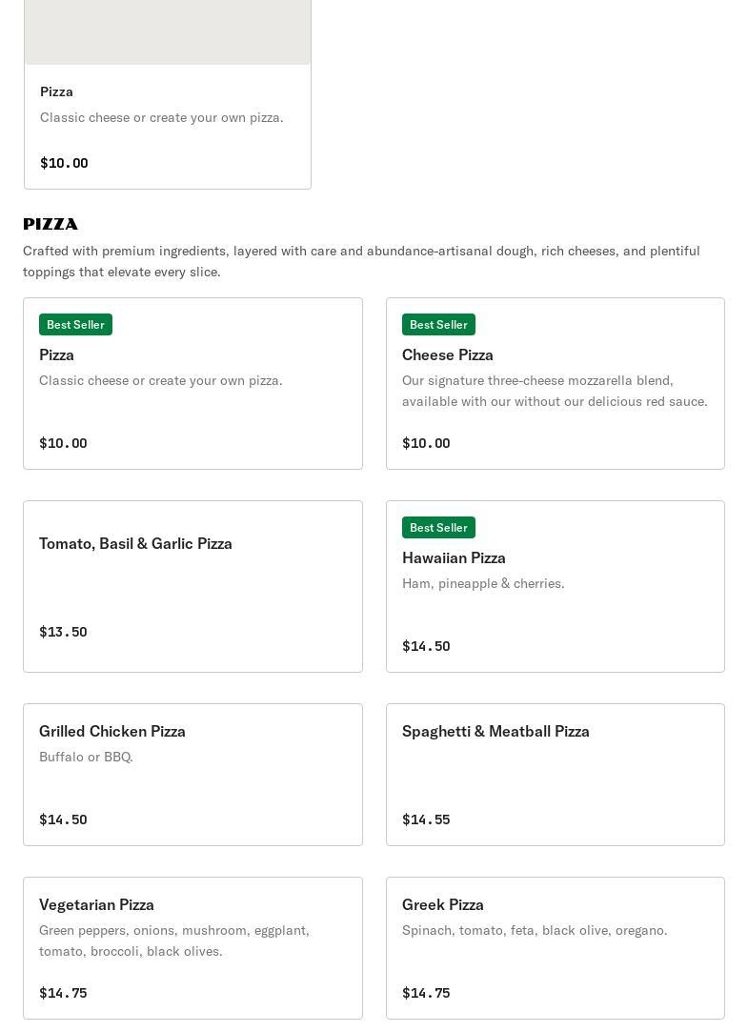This screenshot has height=1032, width=748.
Task: Click the PIZZA section heading
Action: [x=51, y=224]
